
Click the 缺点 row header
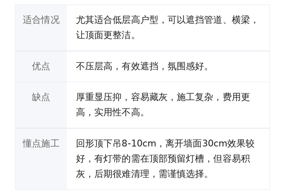point(41,97)
